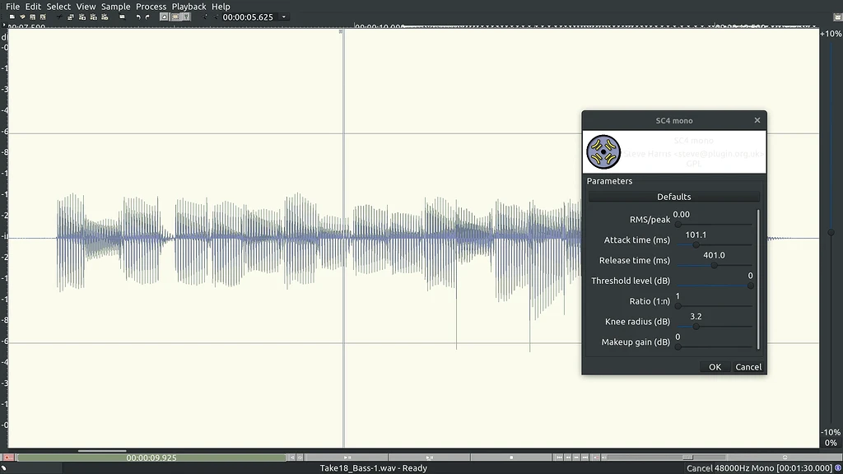Screen dimensions: 843x474
Task: Click the Knee radius (dB) slider
Action: pos(714,327)
